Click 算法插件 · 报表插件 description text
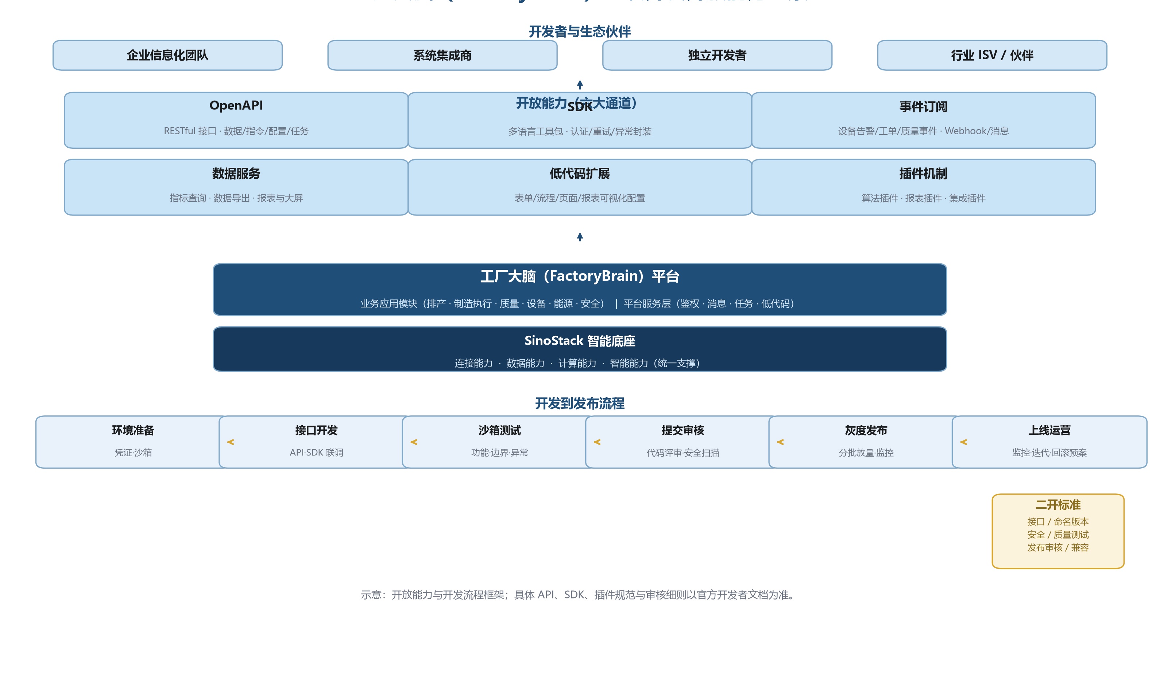Image resolution: width=1160 pixels, height=690 pixels. click(923, 198)
